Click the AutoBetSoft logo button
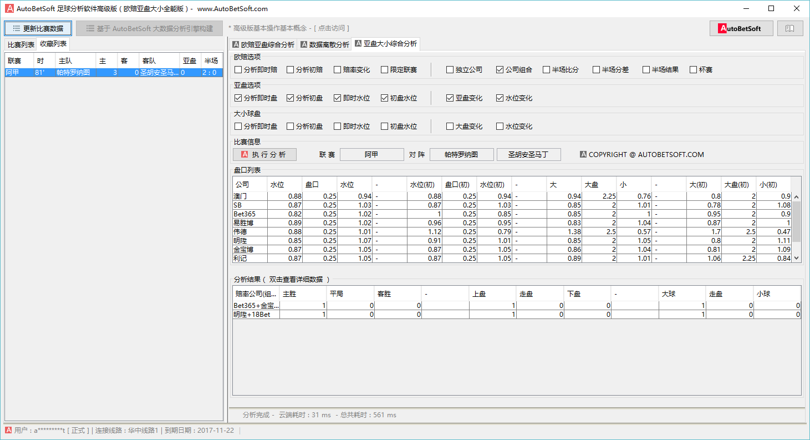810x440 pixels. [741, 28]
